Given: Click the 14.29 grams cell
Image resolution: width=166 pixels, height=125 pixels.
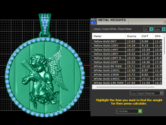Looking at the screenshot, I should [131, 45].
